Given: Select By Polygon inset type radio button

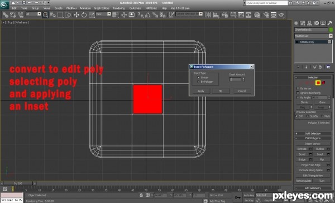Looking at the screenshot, I should point(198,82).
